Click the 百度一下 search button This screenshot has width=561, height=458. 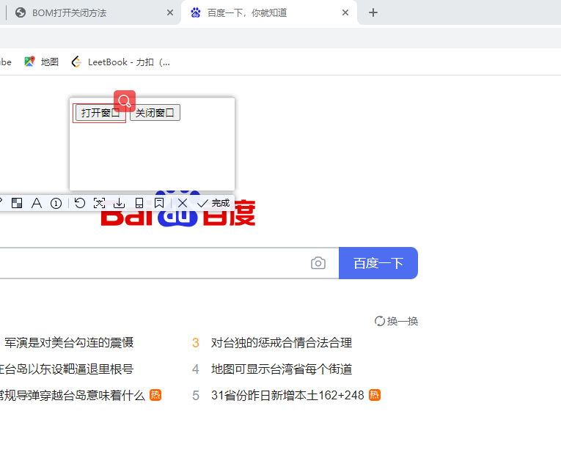378,263
